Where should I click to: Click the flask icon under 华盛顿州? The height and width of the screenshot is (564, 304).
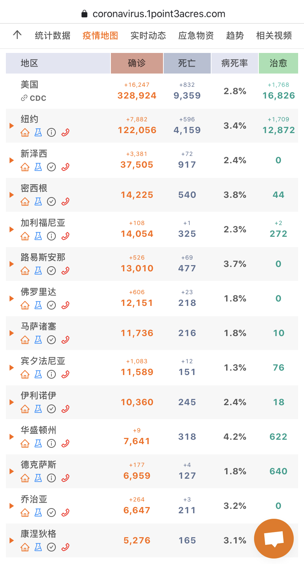tap(38, 443)
